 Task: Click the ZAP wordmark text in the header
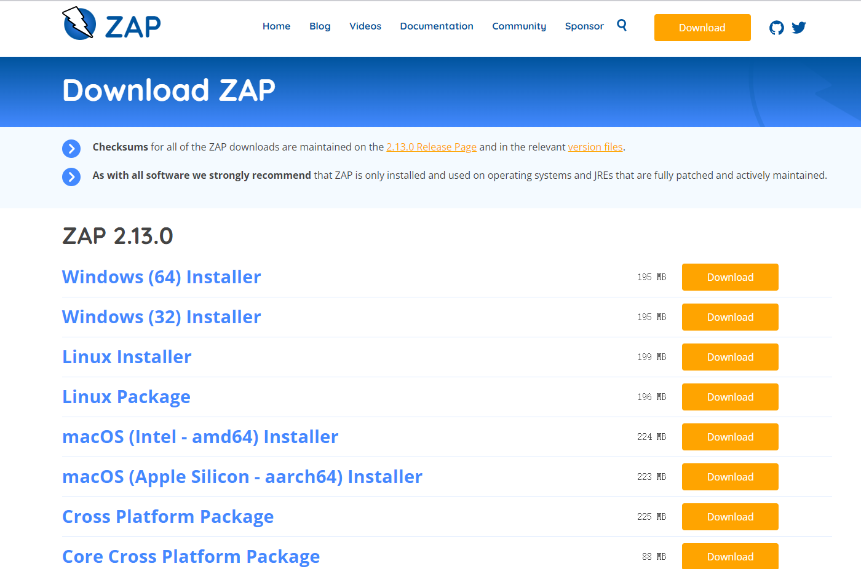[x=133, y=27]
